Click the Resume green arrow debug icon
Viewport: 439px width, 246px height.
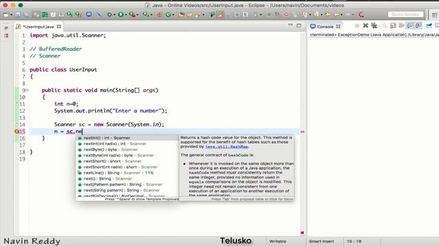(x=269, y=14)
